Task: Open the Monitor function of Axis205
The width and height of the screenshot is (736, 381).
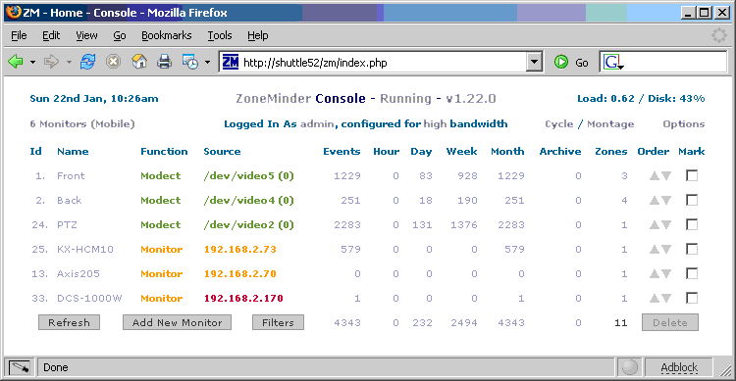Action: [x=162, y=273]
